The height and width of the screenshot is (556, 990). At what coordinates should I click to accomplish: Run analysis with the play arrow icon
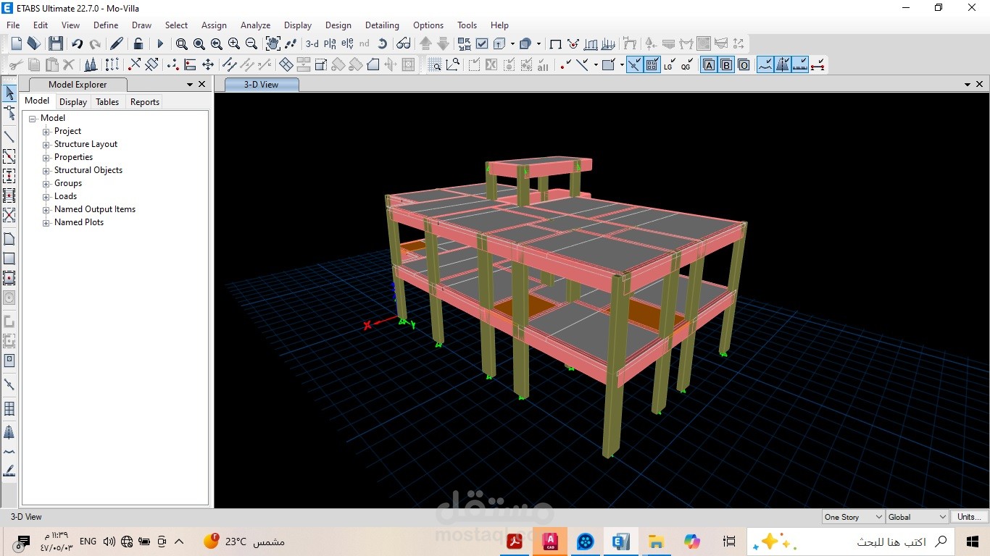coord(160,44)
